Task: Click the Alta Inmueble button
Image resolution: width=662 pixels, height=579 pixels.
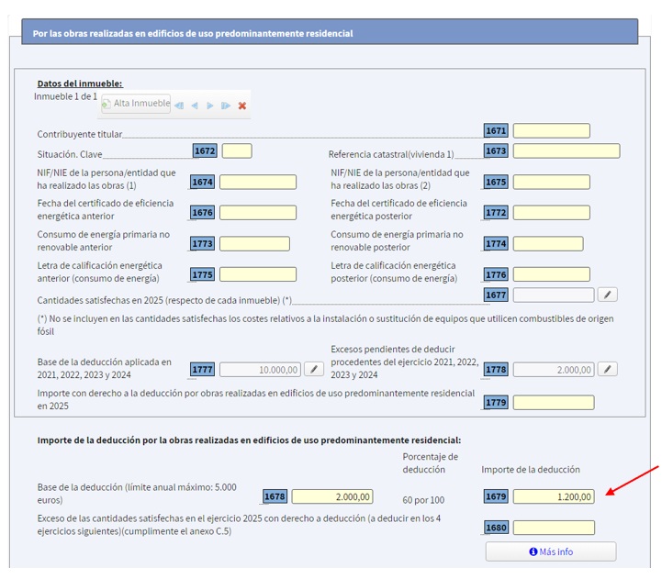Action: click(136, 104)
